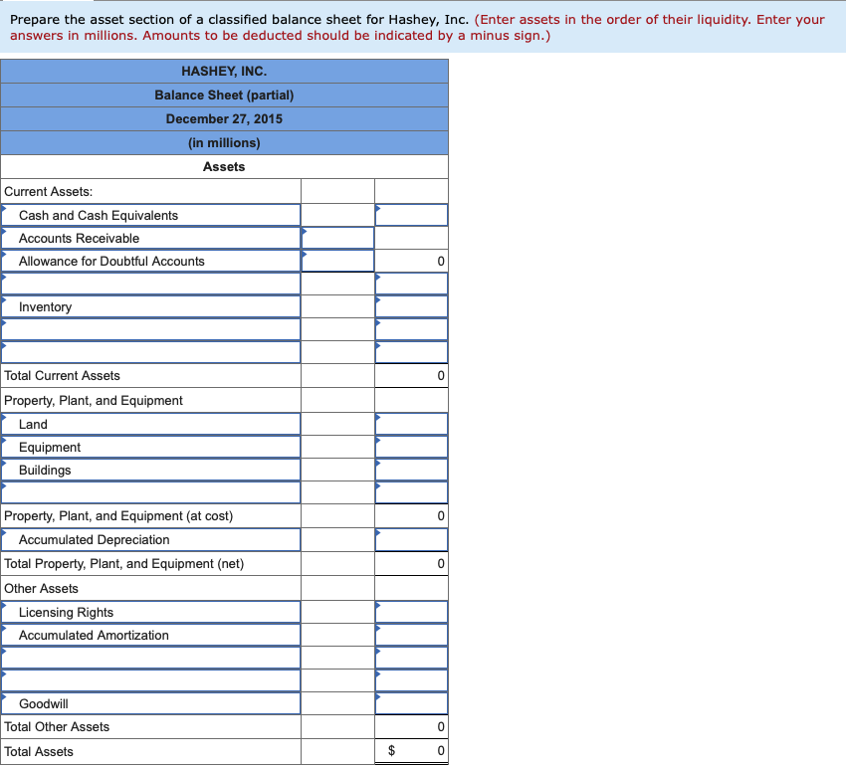Click the Land amount field
The width and height of the screenshot is (846, 768).
[411, 424]
